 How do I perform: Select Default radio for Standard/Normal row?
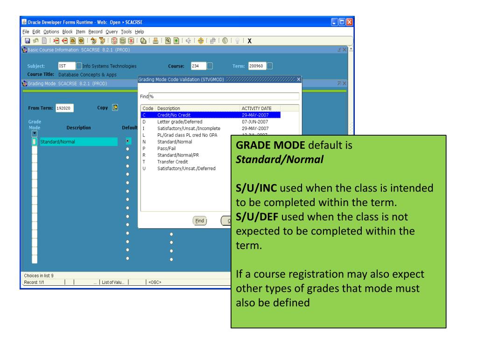point(128,141)
